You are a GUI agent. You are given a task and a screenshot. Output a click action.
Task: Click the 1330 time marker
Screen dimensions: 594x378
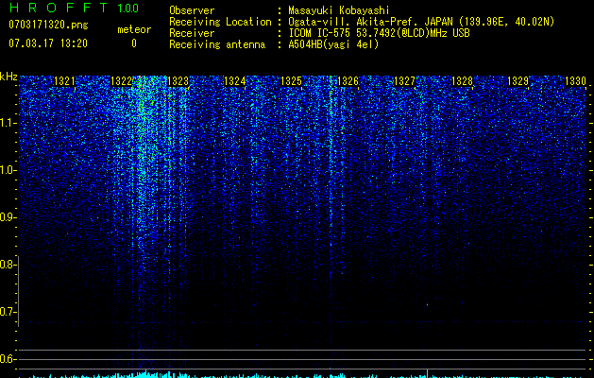coord(575,81)
